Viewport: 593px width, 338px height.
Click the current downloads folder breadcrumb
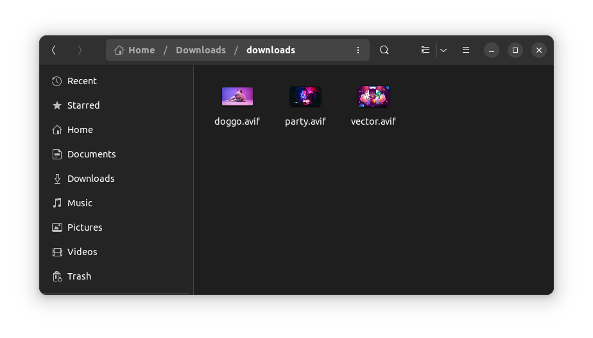pos(270,50)
